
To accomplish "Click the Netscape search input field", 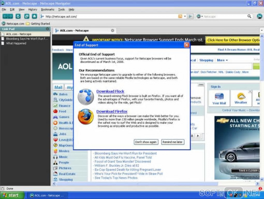I will click(225, 16).
